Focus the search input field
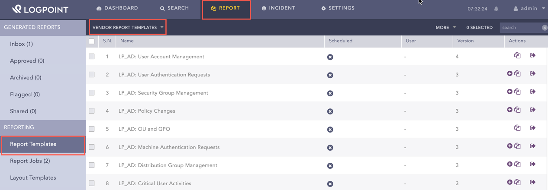 (x=521, y=28)
